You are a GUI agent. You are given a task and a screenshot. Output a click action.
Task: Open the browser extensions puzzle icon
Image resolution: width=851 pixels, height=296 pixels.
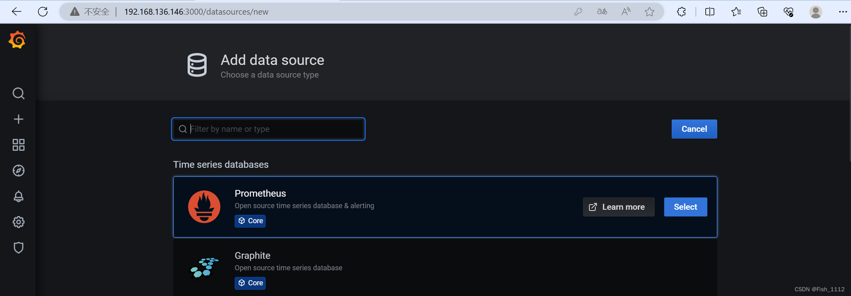pos(681,12)
